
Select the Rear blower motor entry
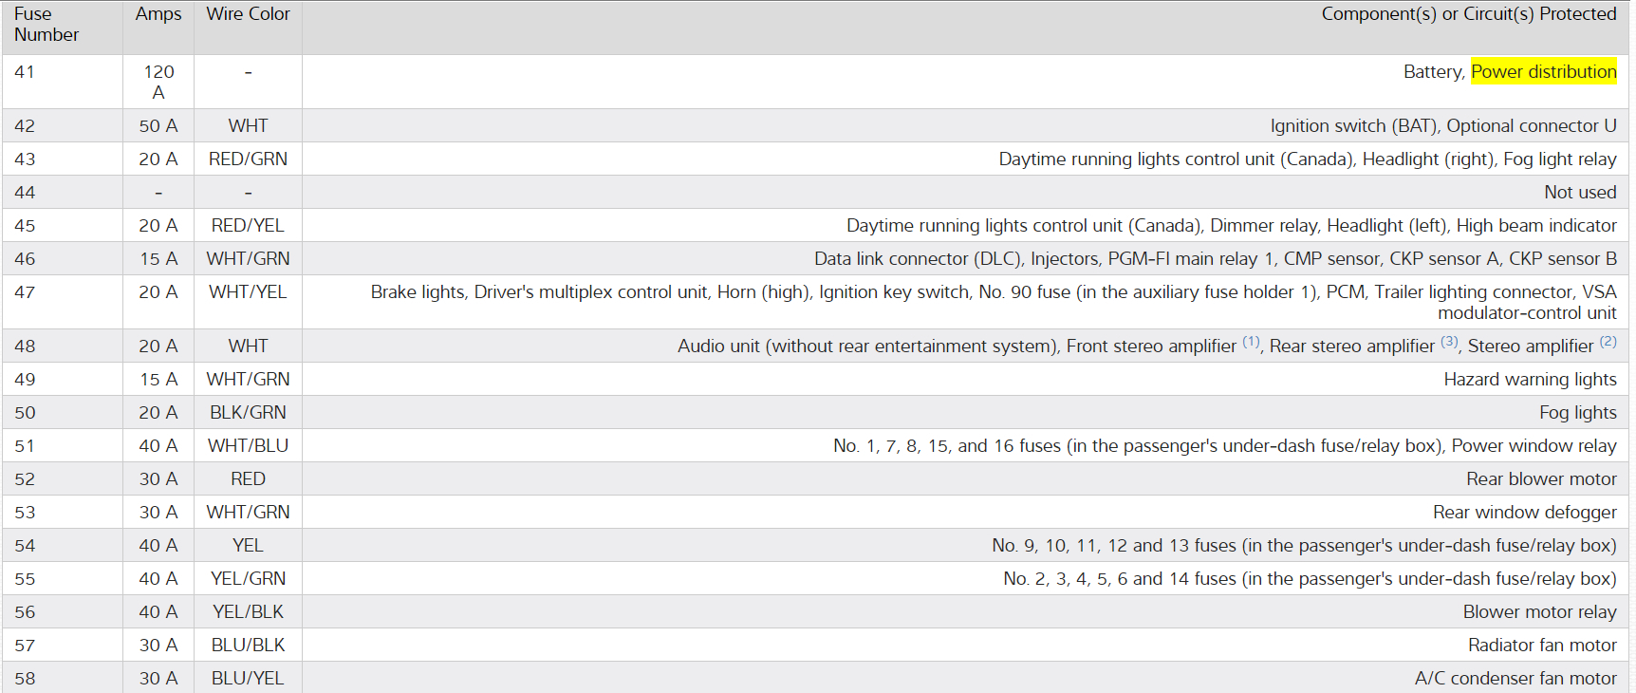[1541, 479]
